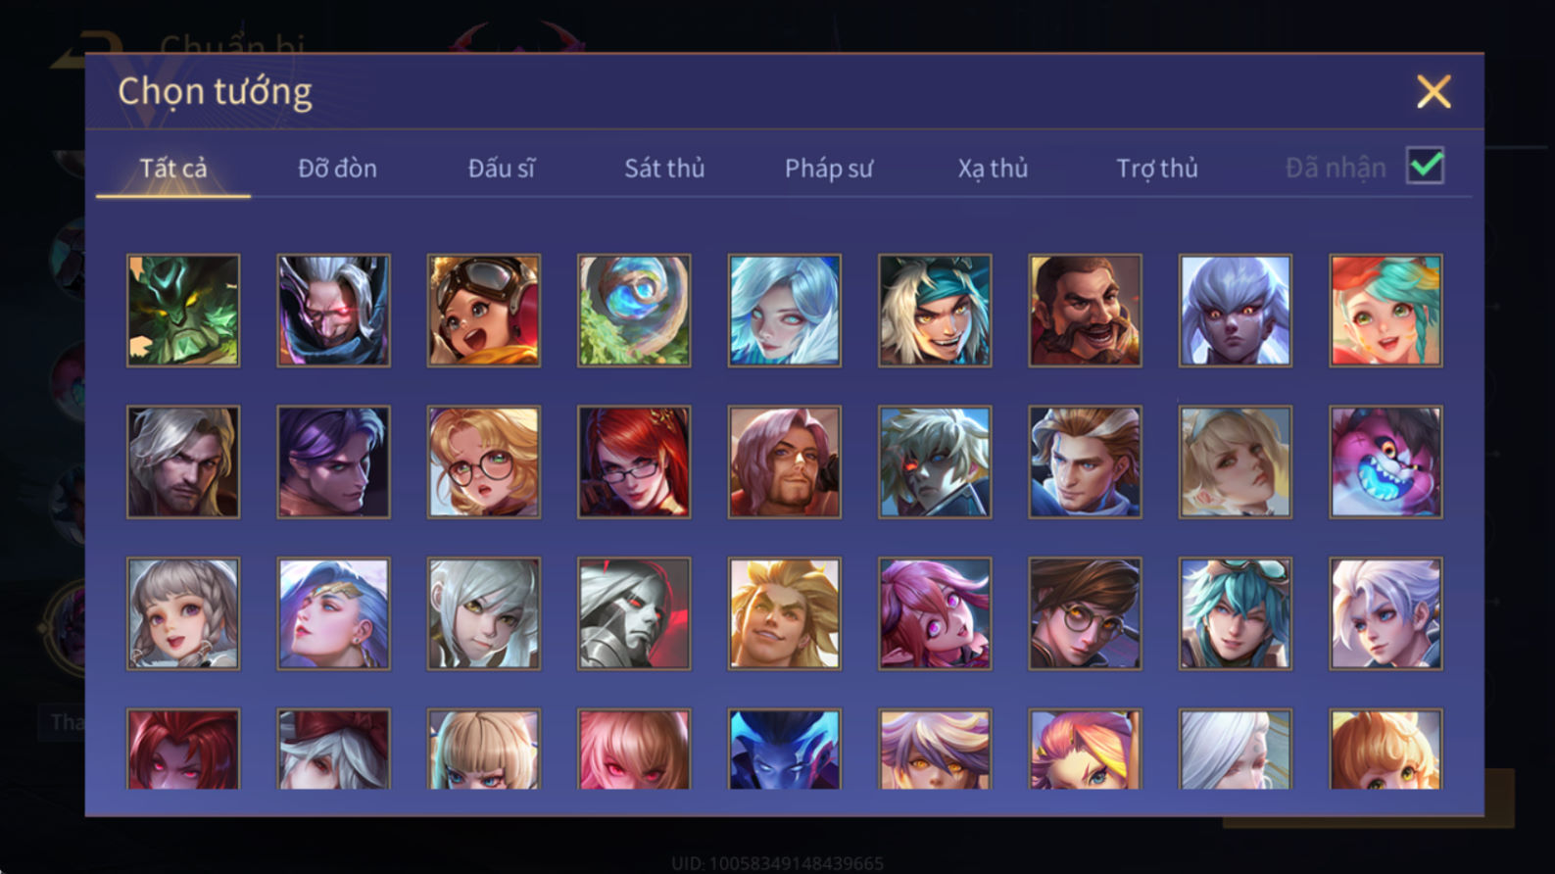Select the green horned monster hero portrait
The height and width of the screenshot is (874, 1555).
[x=183, y=311]
